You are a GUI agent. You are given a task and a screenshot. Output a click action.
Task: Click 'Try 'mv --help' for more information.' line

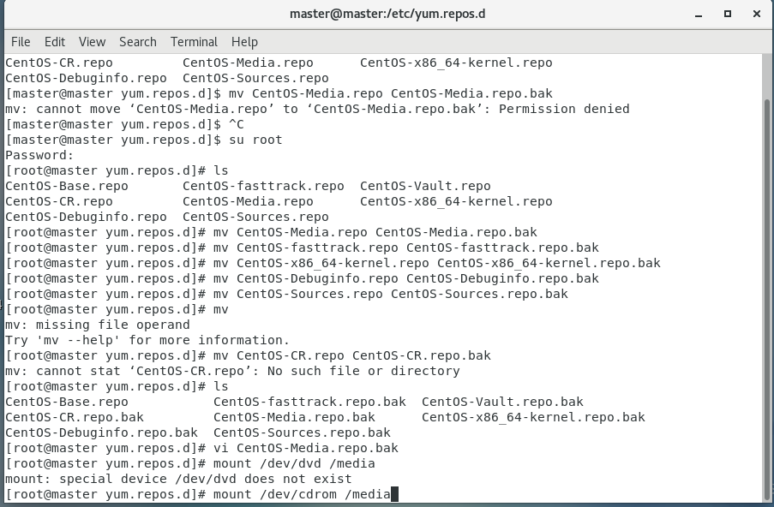[x=147, y=340]
